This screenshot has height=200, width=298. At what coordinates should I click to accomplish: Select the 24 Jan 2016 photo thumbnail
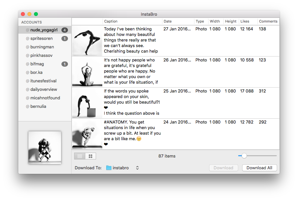(87, 134)
